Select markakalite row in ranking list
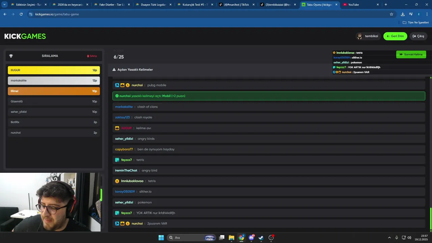432x243 pixels. (x=54, y=81)
